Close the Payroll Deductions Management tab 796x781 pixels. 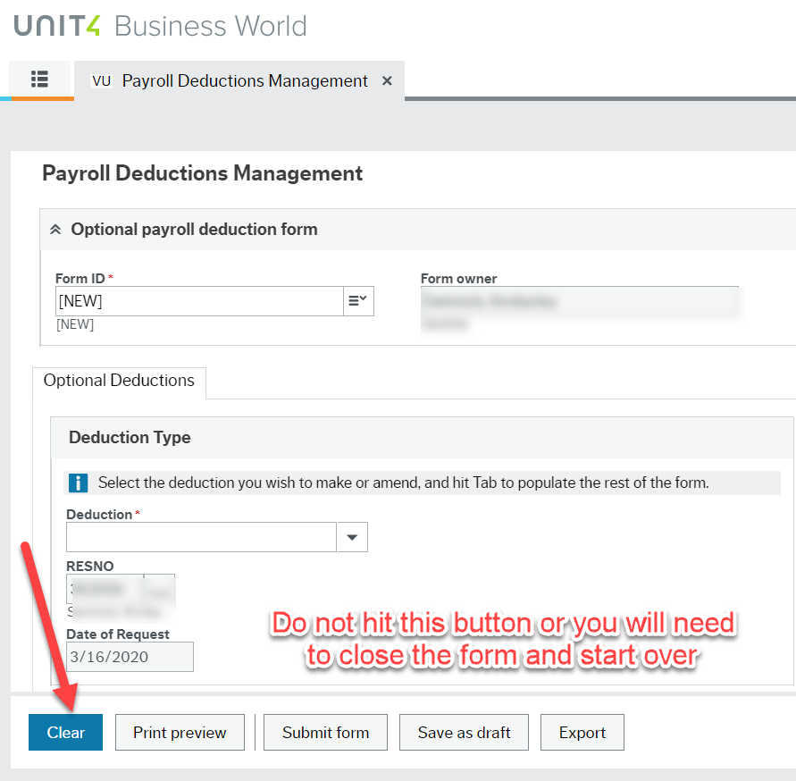point(387,80)
